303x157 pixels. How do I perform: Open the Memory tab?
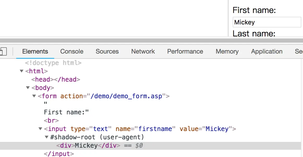[x=227, y=51]
